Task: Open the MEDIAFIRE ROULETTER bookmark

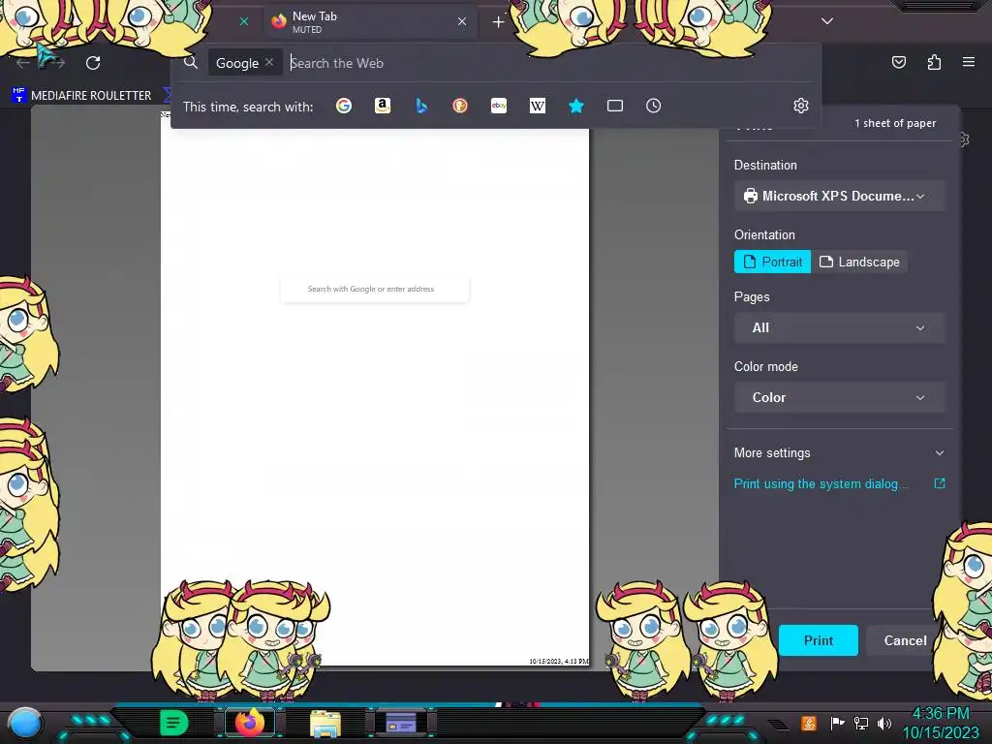Action: tap(81, 96)
